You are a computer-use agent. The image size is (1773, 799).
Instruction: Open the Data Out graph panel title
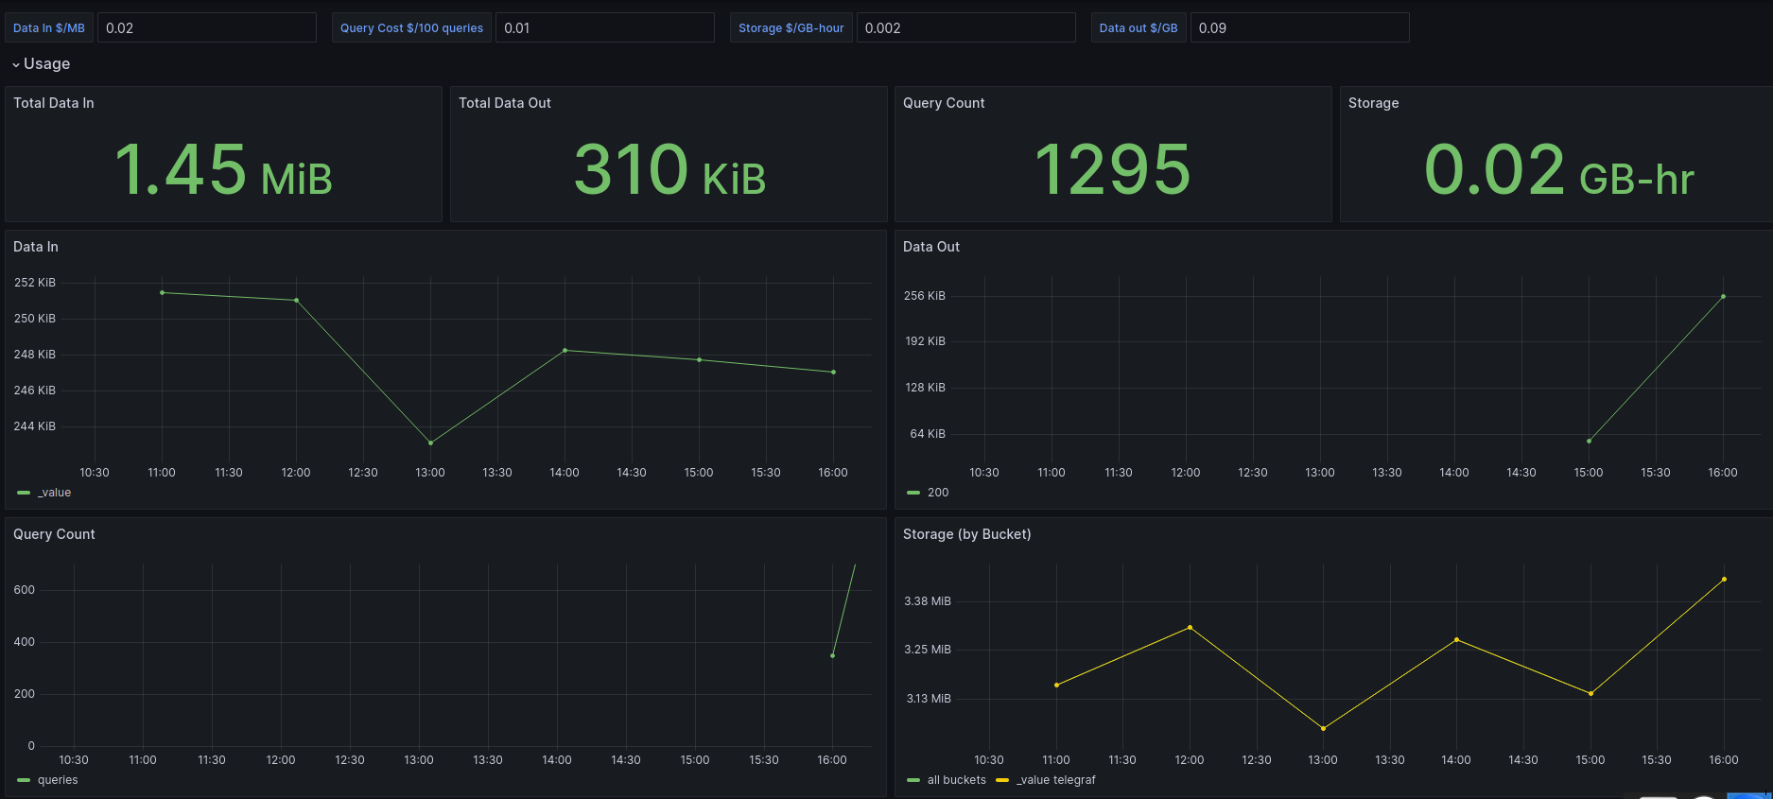931,247
